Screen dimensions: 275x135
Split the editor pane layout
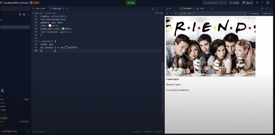click(153, 9)
